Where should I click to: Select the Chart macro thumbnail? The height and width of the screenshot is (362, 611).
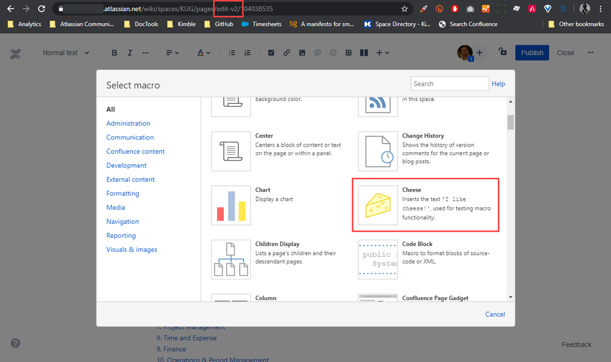coord(231,205)
